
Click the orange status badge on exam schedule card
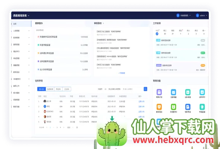click(203, 65)
